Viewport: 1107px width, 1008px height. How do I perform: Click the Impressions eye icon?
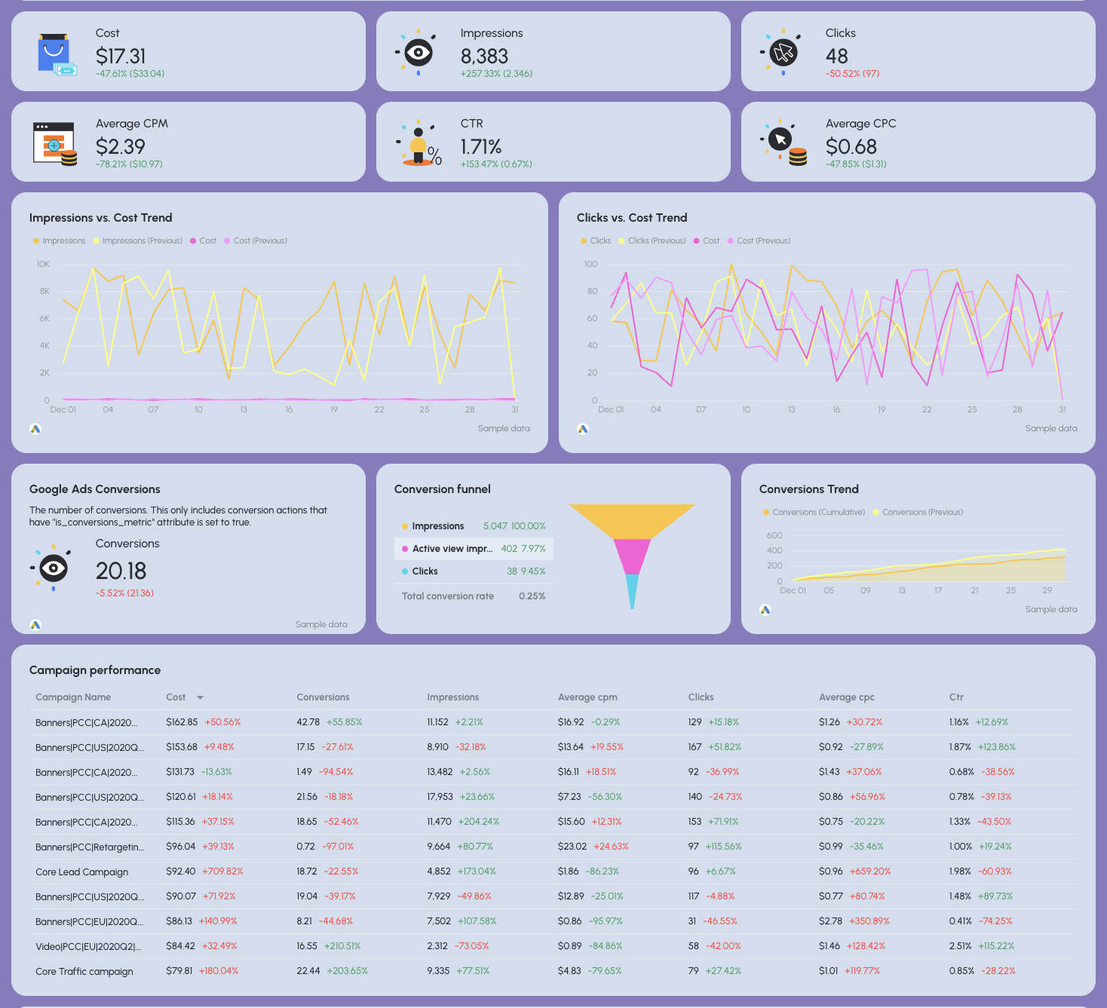[x=417, y=52]
